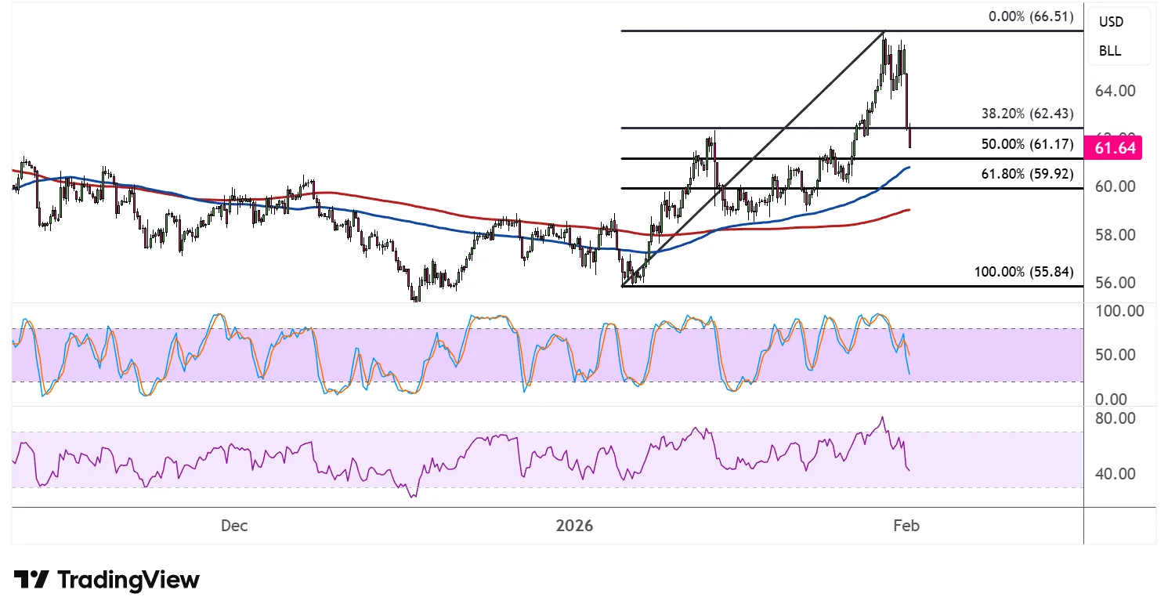
Task: Click the 58.00 price axis label
Action: [x=1116, y=235]
